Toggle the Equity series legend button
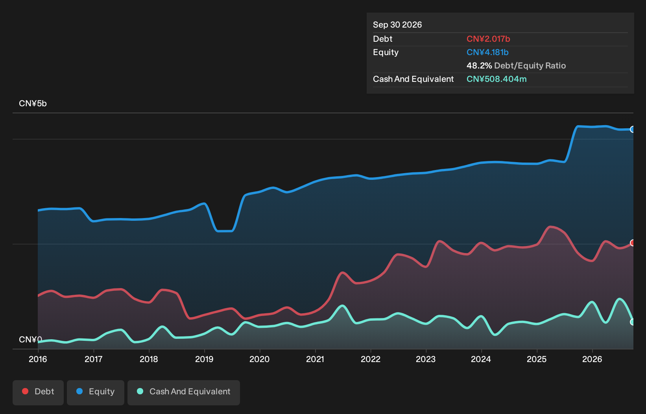Viewport: 646px width, 414px height. click(96, 392)
